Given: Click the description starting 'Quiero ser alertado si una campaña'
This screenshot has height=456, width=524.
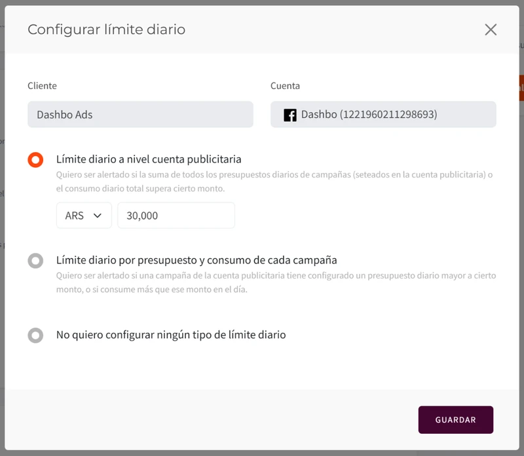Looking at the screenshot, I should [276, 282].
